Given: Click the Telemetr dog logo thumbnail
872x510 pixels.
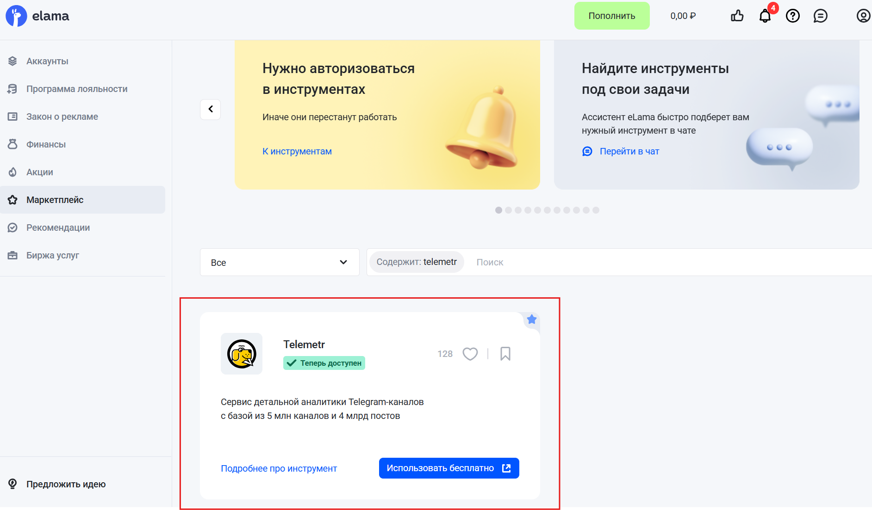Looking at the screenshot, I should (x=242, y=354).
